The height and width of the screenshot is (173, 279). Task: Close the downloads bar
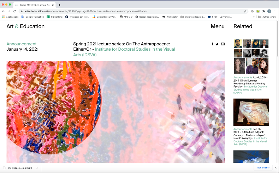(x=275, y=168)
